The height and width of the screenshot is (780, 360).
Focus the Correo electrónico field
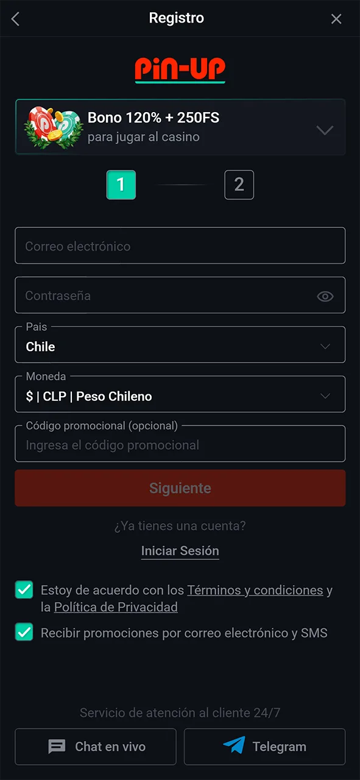(x=180, y=246)
